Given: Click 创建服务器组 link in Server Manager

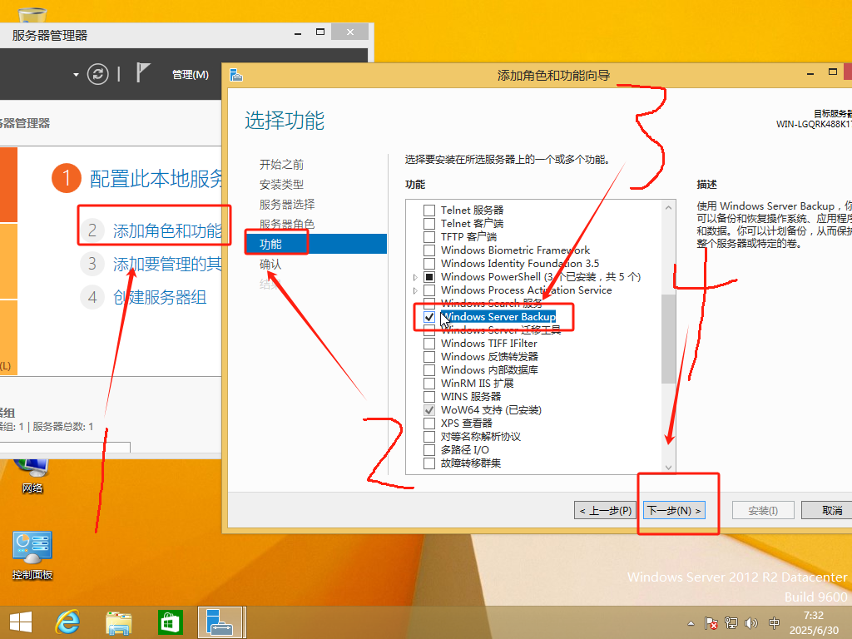Looking at the screenshot, I should (160, 297).
